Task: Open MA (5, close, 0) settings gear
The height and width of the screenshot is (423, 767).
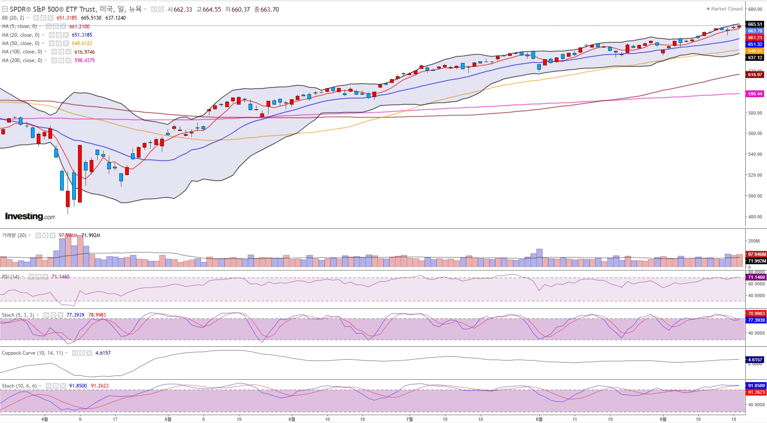Action: pos(56,26)
